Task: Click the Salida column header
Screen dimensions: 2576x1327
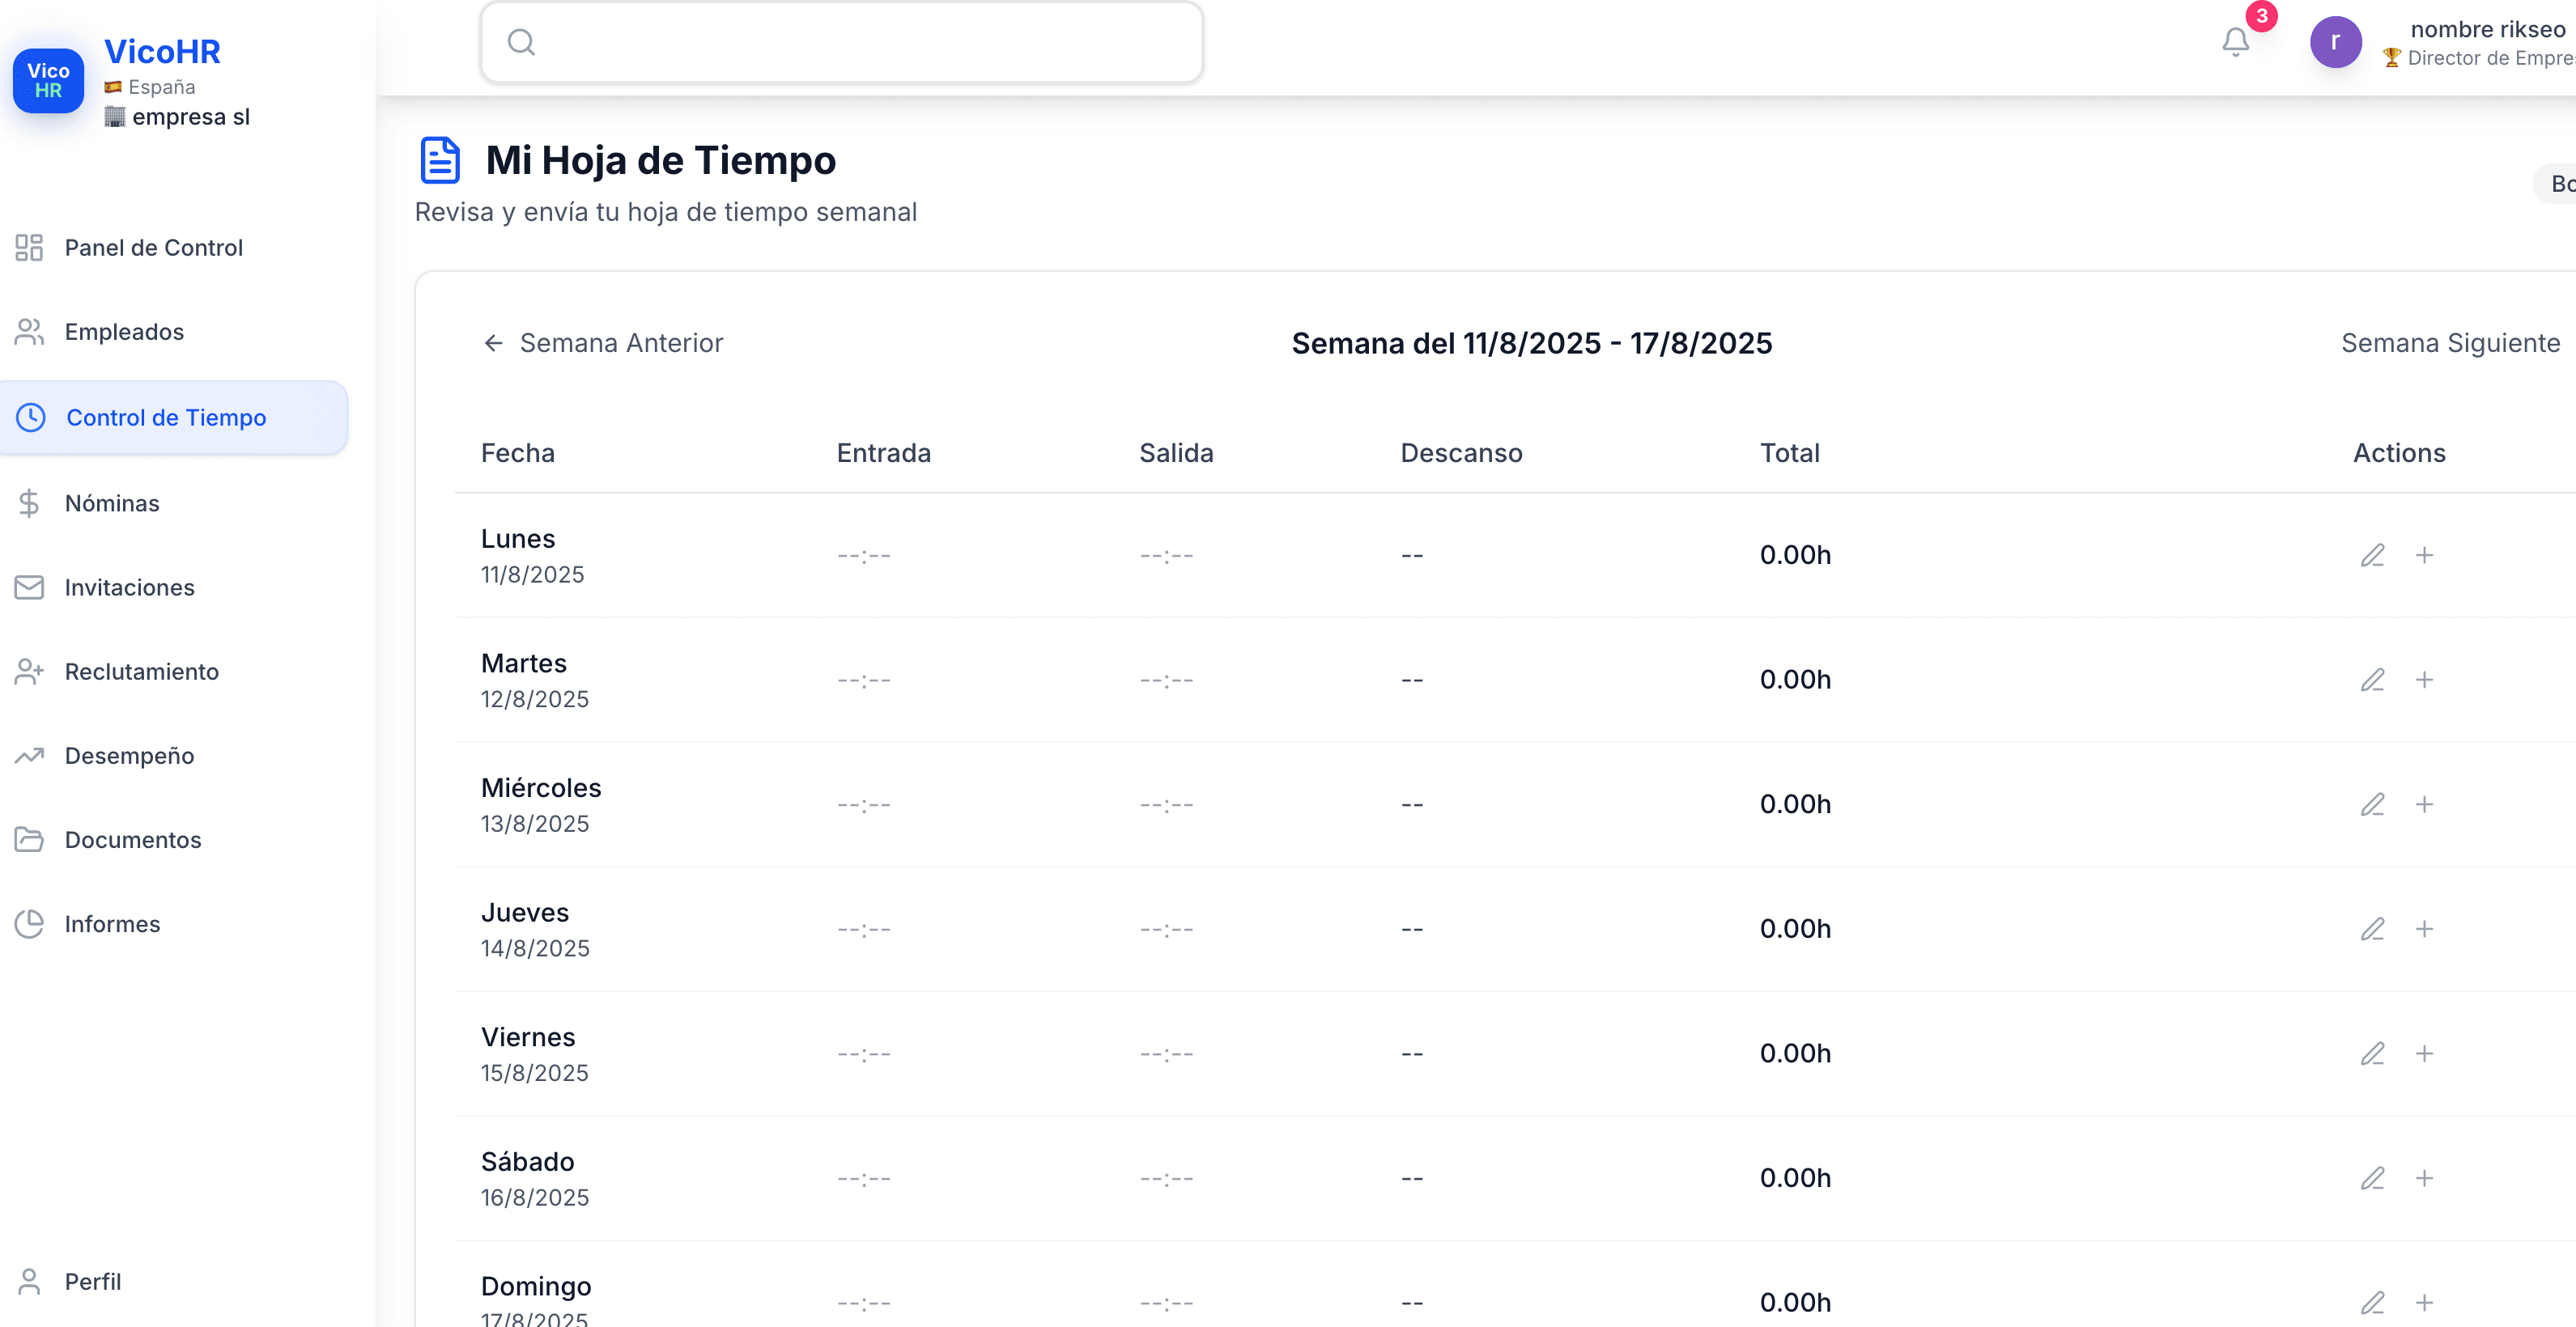Action: [1176, 452]
